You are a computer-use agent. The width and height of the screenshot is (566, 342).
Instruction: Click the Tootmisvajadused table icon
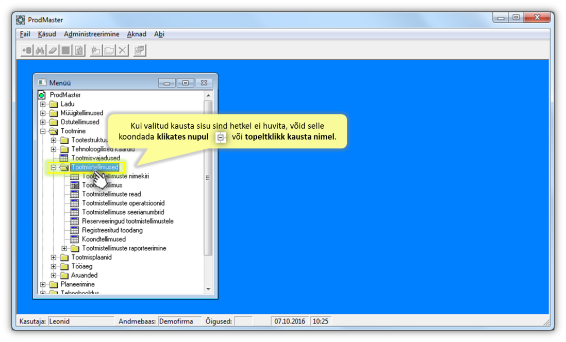click(64, 158)
